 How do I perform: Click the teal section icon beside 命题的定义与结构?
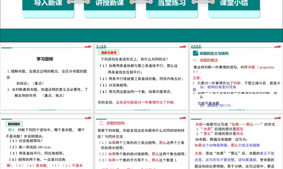[195, 53]
